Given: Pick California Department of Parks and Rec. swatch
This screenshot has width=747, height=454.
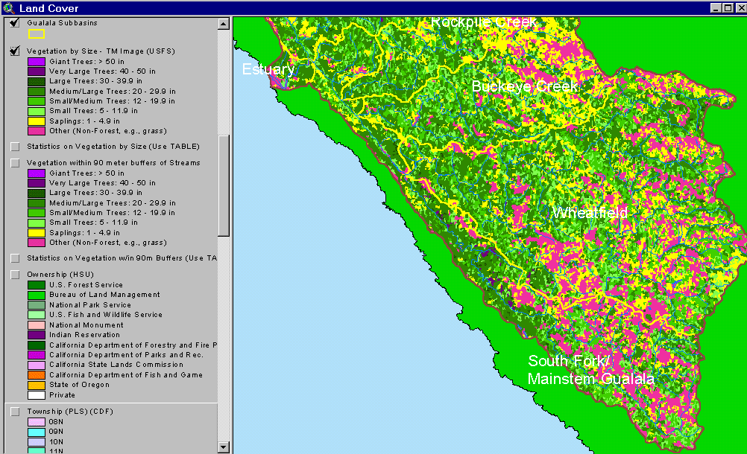Looking at the screenshot, I should (37, 355).
